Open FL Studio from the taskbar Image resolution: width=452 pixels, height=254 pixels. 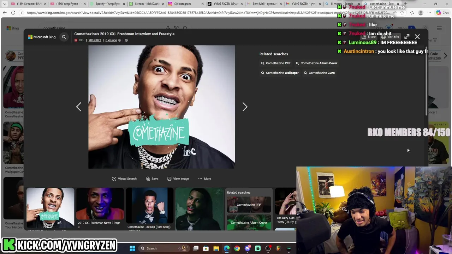[x=279, y=248]
